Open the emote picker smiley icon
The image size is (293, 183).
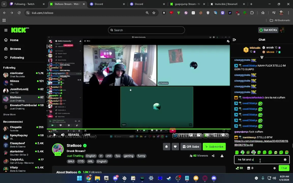[x=285, y=160]
